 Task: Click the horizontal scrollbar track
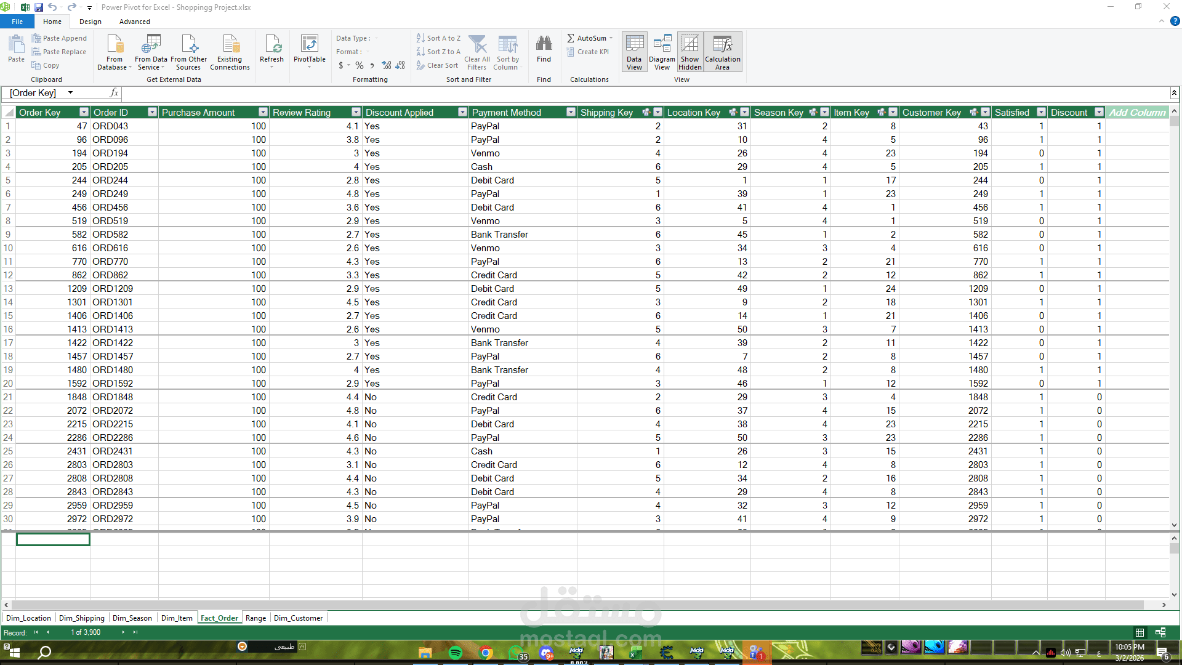[x=579, y=605]
